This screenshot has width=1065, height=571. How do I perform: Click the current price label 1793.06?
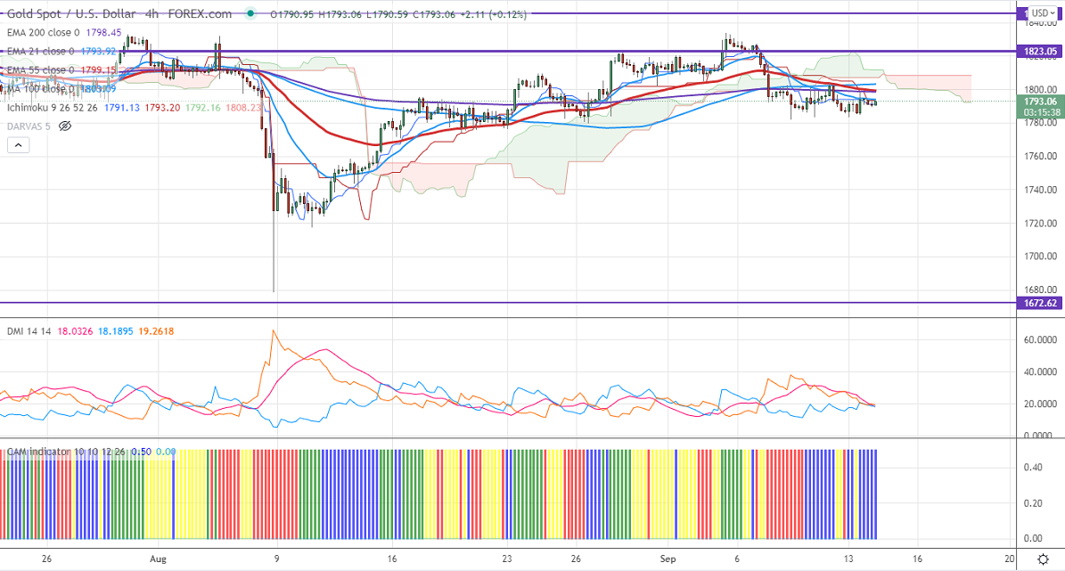click(1040, 102)
